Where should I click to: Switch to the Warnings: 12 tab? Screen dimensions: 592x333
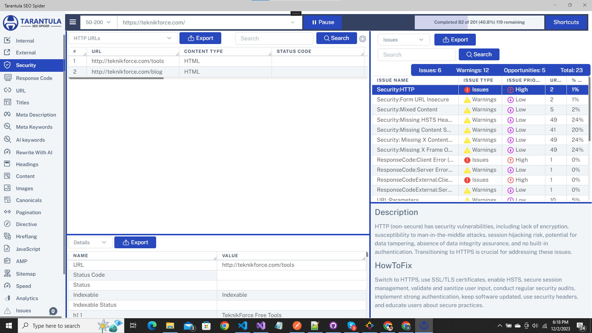coord(472,70)
